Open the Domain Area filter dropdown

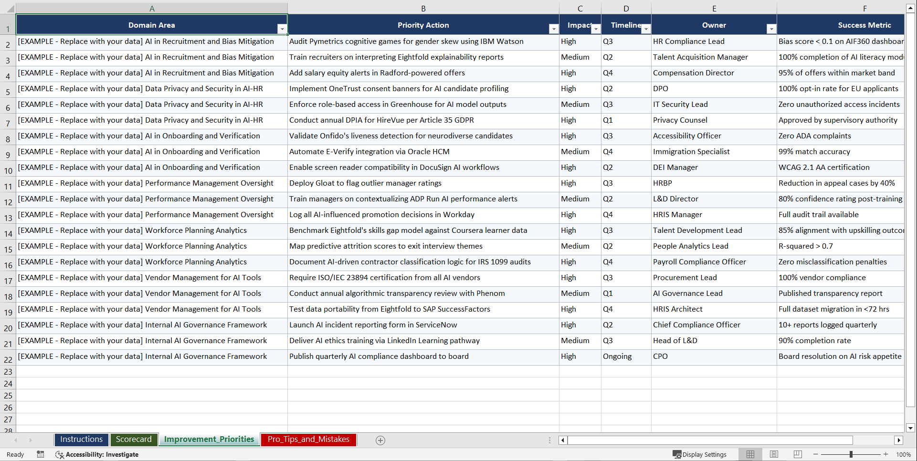(x=282, y=29)
